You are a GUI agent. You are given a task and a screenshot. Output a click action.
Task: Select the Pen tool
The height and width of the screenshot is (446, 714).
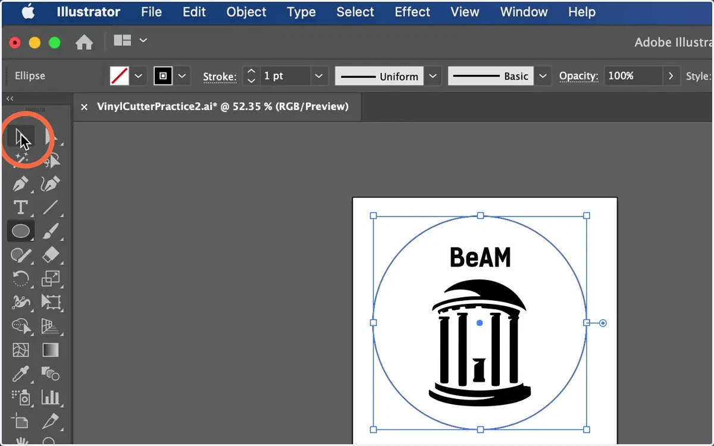tap(20, 184)
